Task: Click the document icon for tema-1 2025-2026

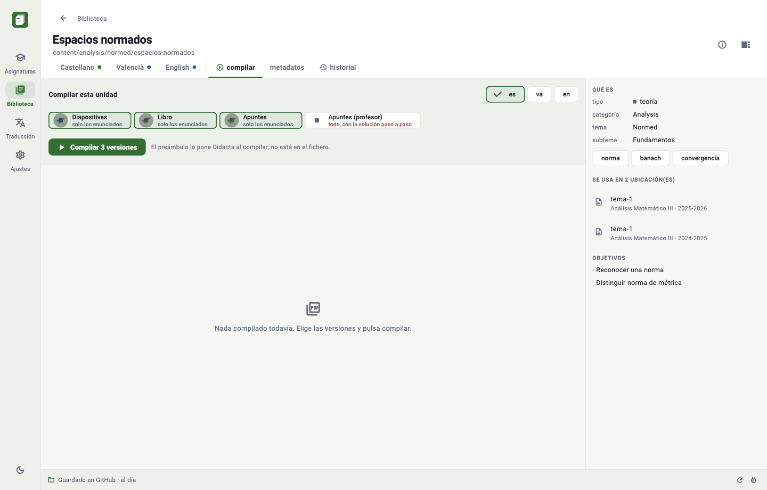Action: click(599, 202)
